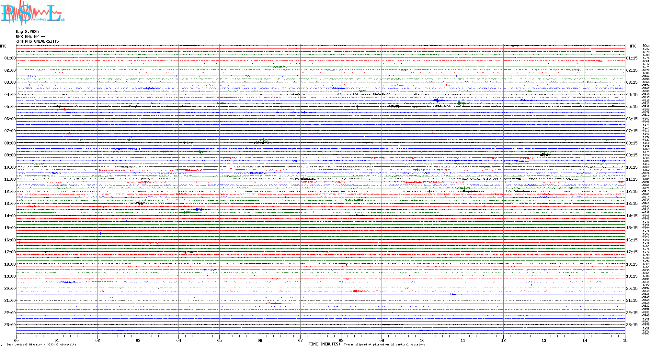Click the '22:00' hour label

[10, 313]
